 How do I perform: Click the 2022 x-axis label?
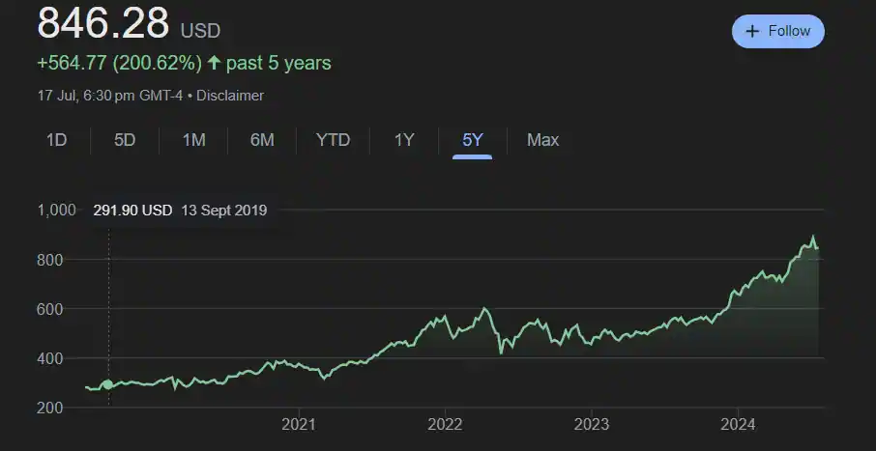click(x=445, y=425)
